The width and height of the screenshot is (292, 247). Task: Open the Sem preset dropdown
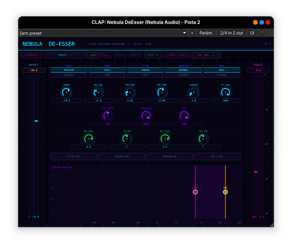point(103,33)
